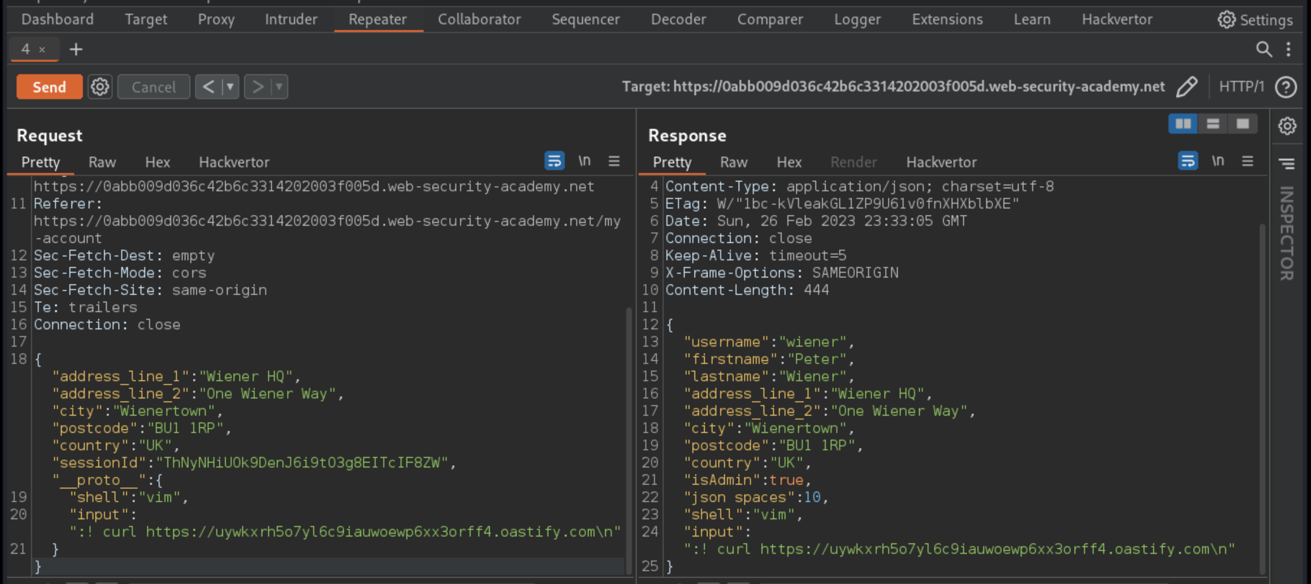Open the Collaborator tab

[479, 19]
